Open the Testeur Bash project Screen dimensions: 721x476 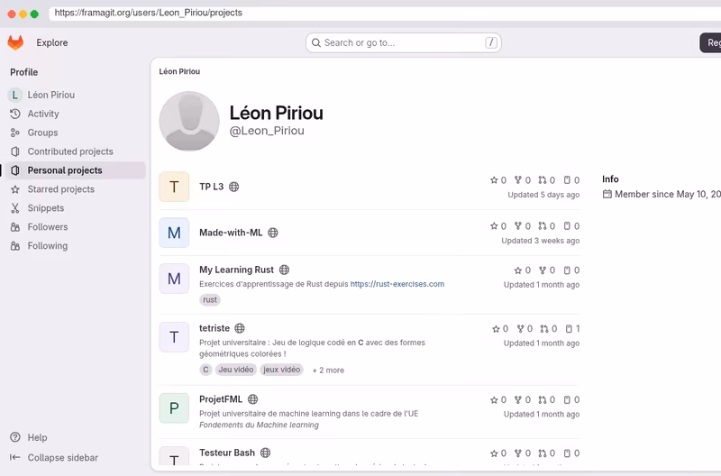[x=227, y=453]
